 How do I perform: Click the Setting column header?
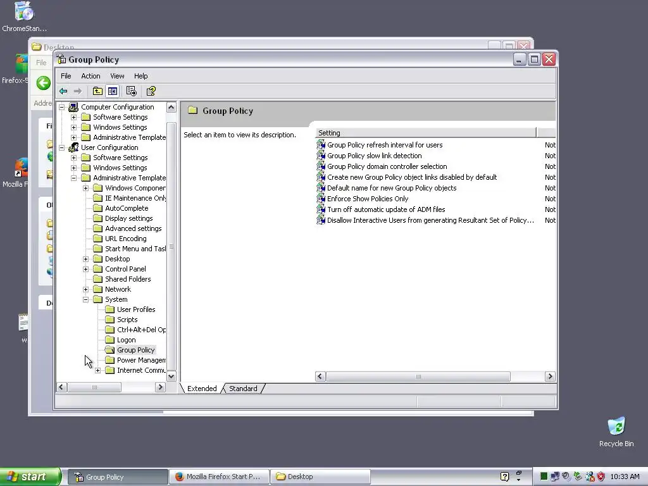click(x=426, y=133)
